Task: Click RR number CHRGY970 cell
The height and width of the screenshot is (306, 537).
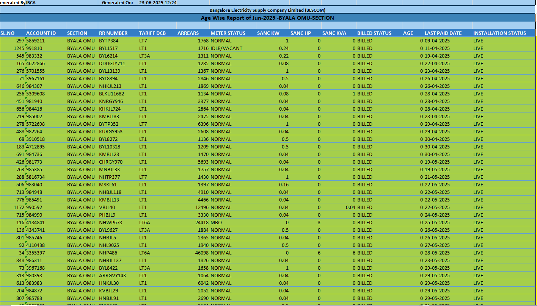Action: [x=118, y=162]
